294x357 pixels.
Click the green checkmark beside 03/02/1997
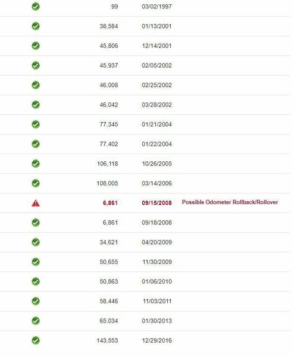(36, 7)
